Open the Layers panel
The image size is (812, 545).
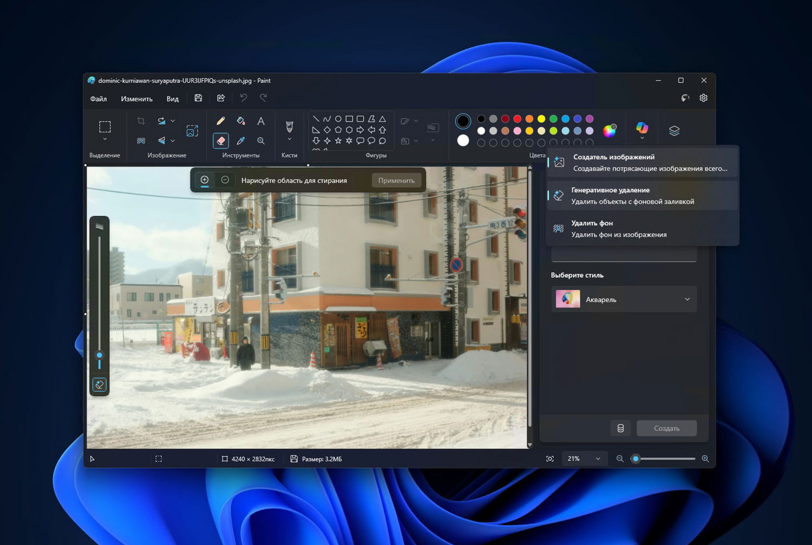pyautogui.click(x=674, y=131)
